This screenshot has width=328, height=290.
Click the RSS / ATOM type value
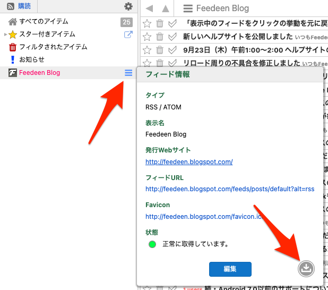pos(163,107)
